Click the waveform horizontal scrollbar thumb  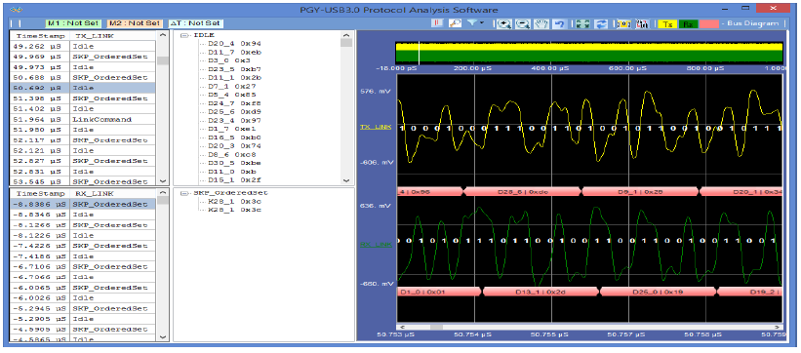436,327
